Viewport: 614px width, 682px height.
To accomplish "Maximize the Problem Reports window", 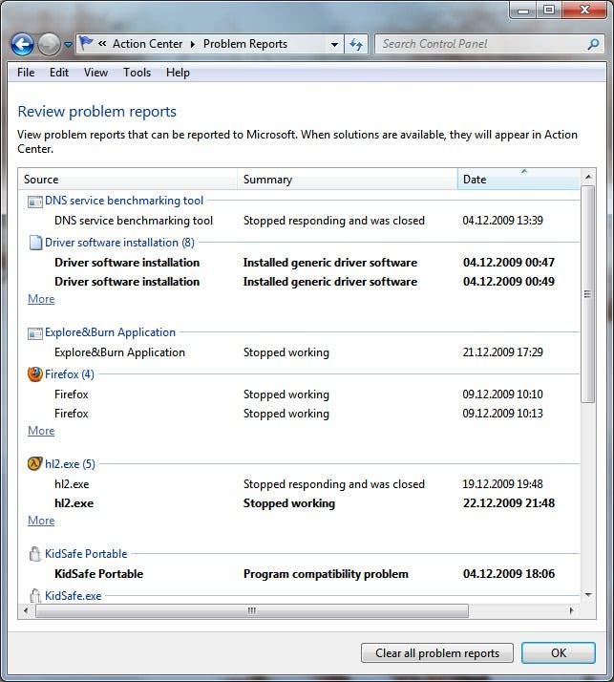I will [x=549, y=10].
